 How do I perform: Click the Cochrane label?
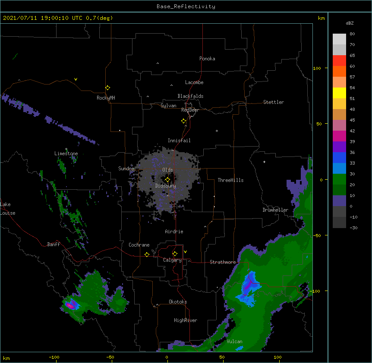pyautogui.click(x=139, y=245)
